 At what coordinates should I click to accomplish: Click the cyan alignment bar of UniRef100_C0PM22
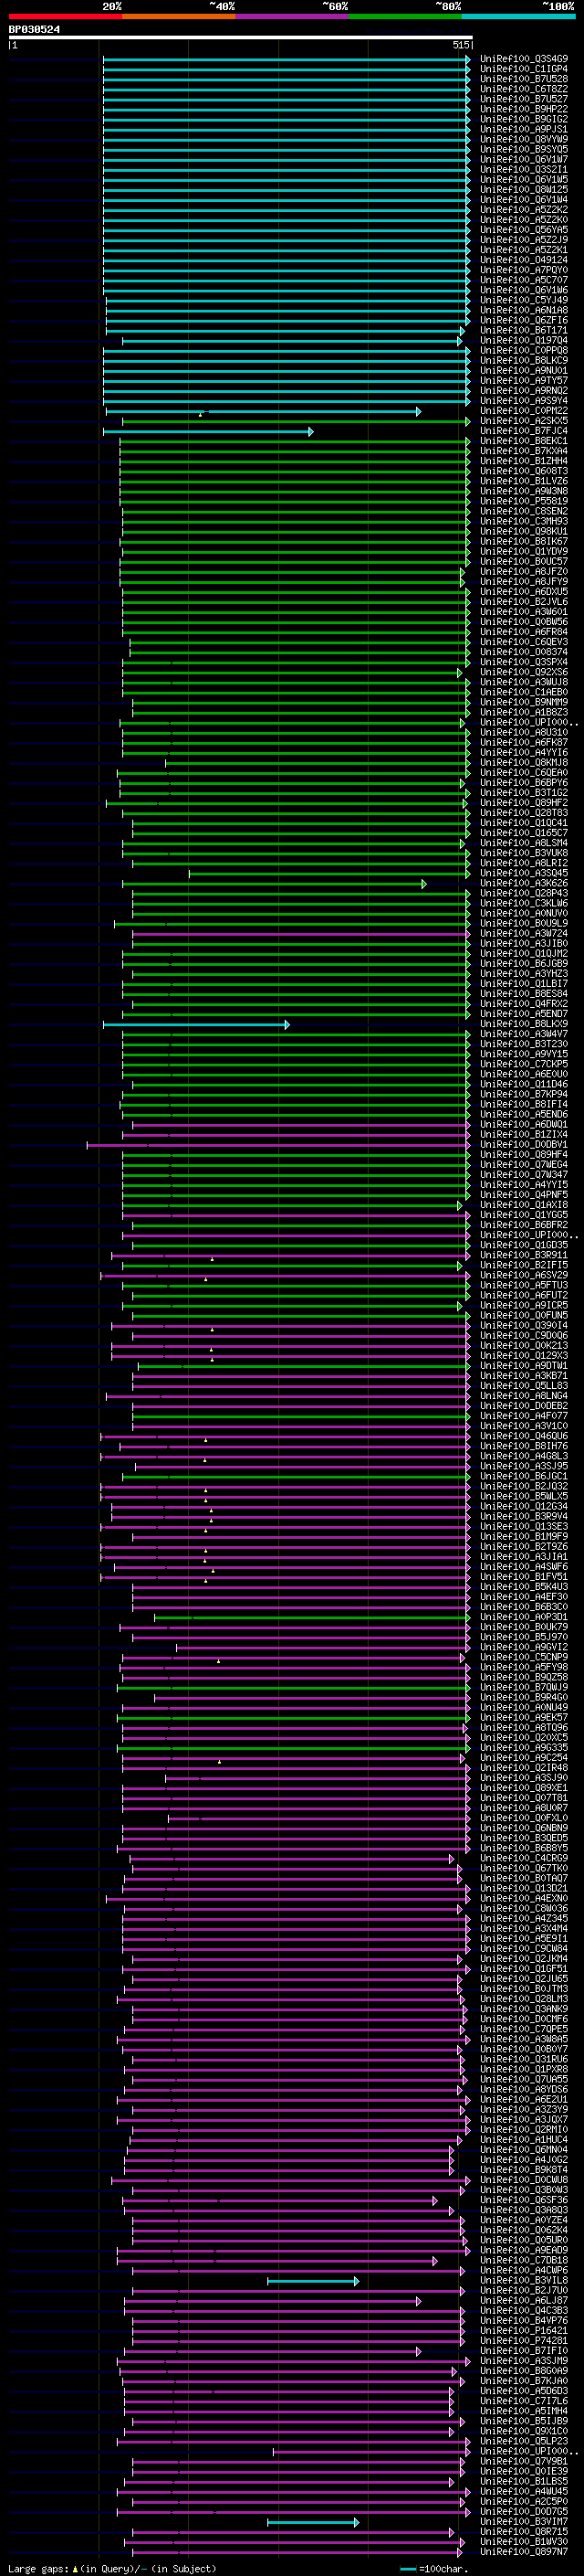265,412
